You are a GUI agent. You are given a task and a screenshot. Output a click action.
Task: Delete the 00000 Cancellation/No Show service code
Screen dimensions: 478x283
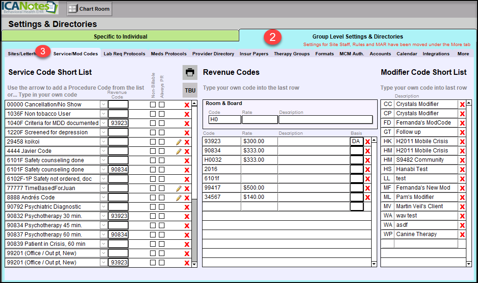click(187, 105)
